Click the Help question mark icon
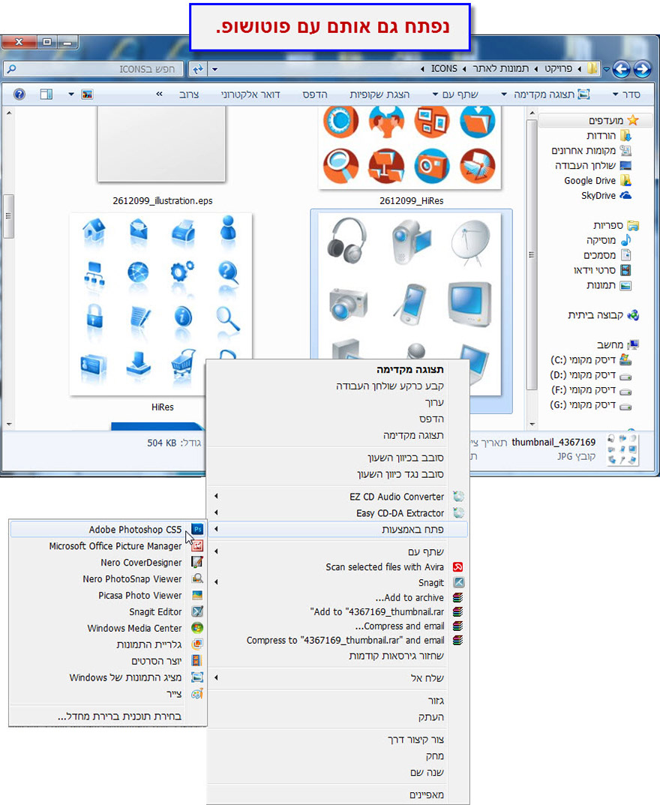 click(19, 94)
